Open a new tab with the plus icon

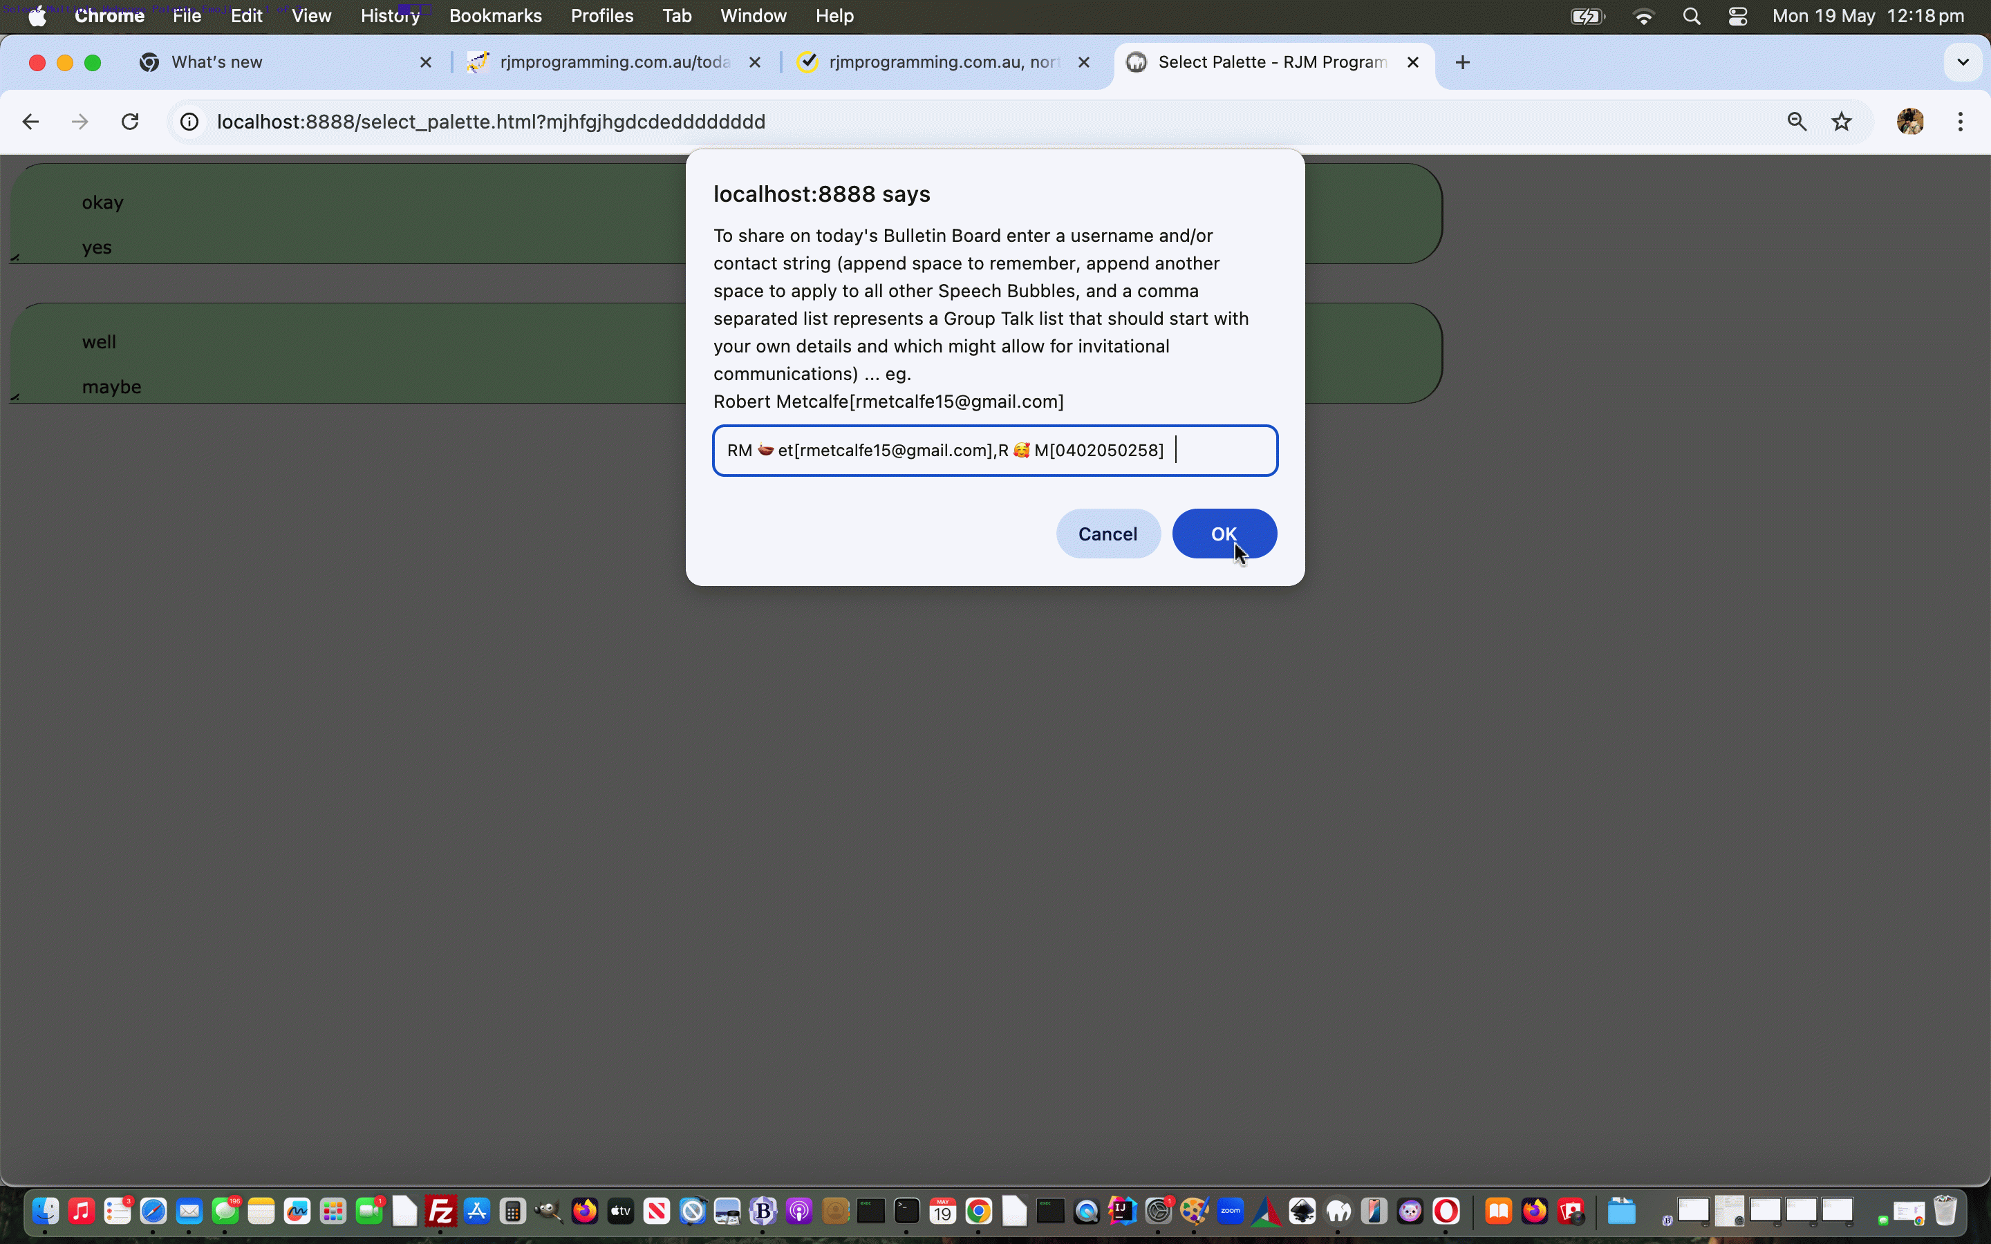point(1462,62)
